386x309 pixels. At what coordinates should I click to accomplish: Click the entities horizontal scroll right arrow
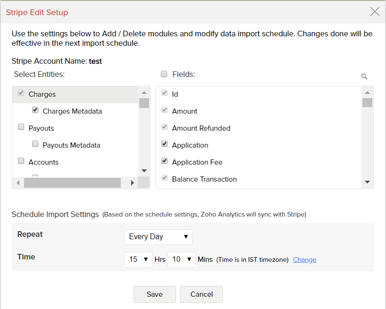pos(133,183)
